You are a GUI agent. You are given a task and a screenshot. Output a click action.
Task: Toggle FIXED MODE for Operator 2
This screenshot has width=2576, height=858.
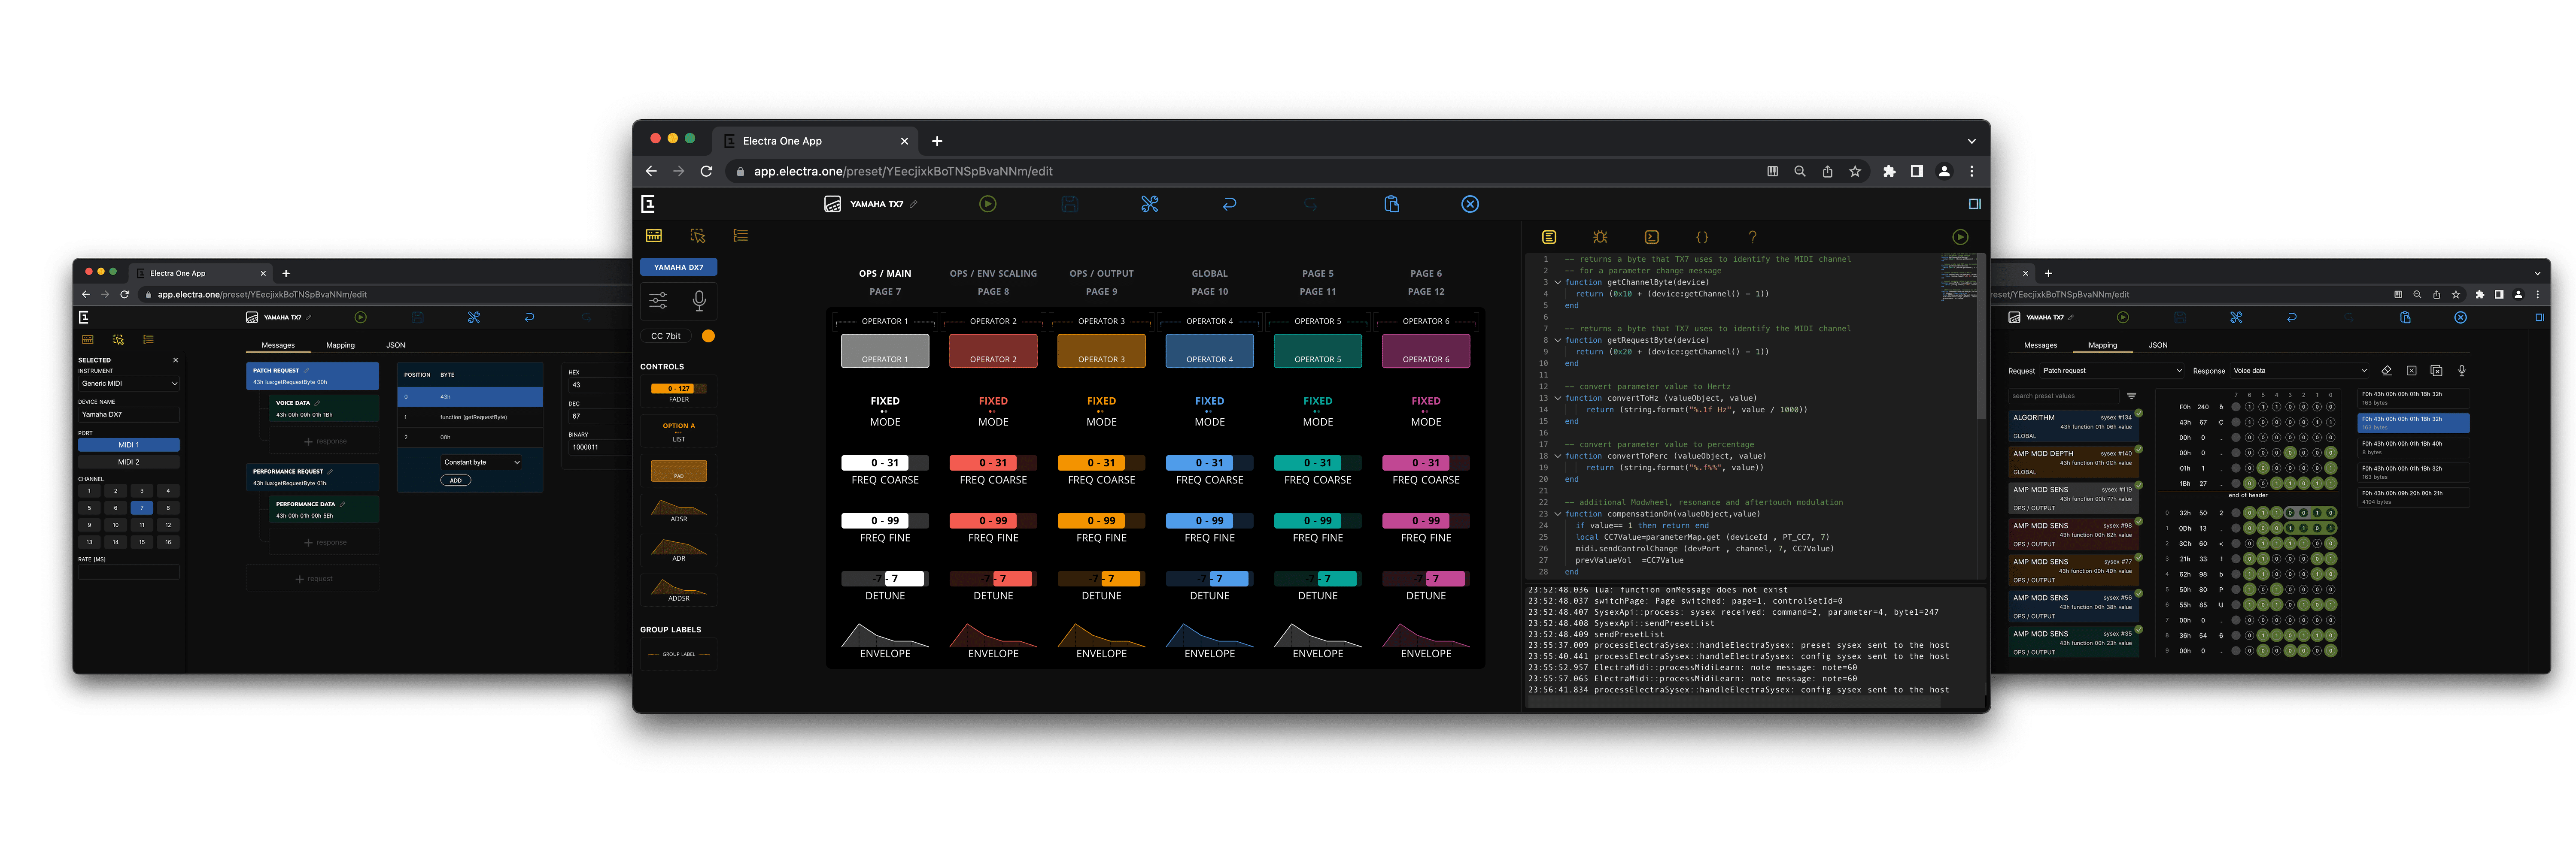click(x=993, y=411)
